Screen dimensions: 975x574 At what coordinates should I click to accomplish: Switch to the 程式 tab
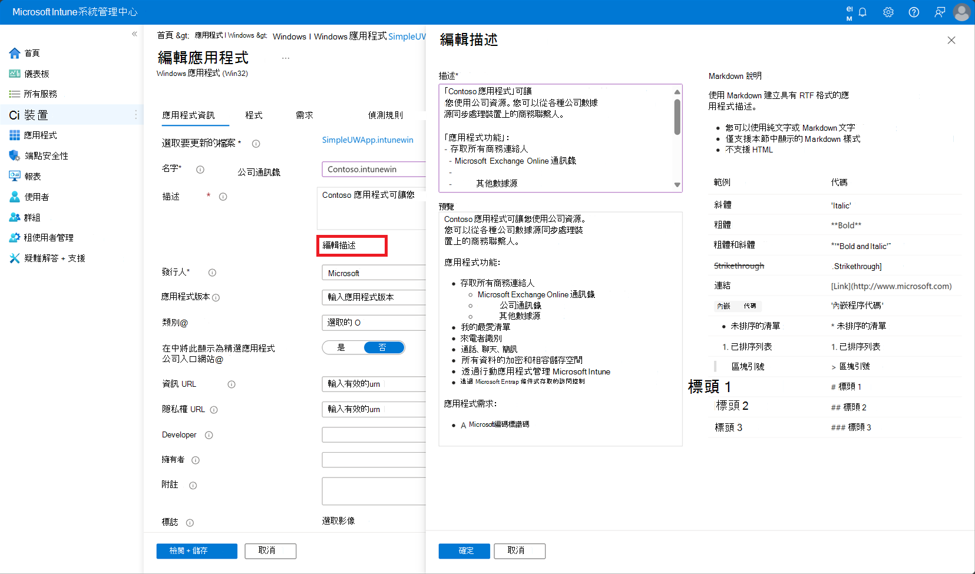click(254, 115)
